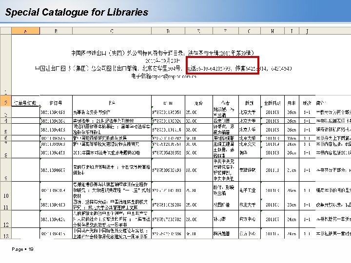This screenshot has width=351, height=263.
Task: Select column I header
Action: [x=292, y=31]
